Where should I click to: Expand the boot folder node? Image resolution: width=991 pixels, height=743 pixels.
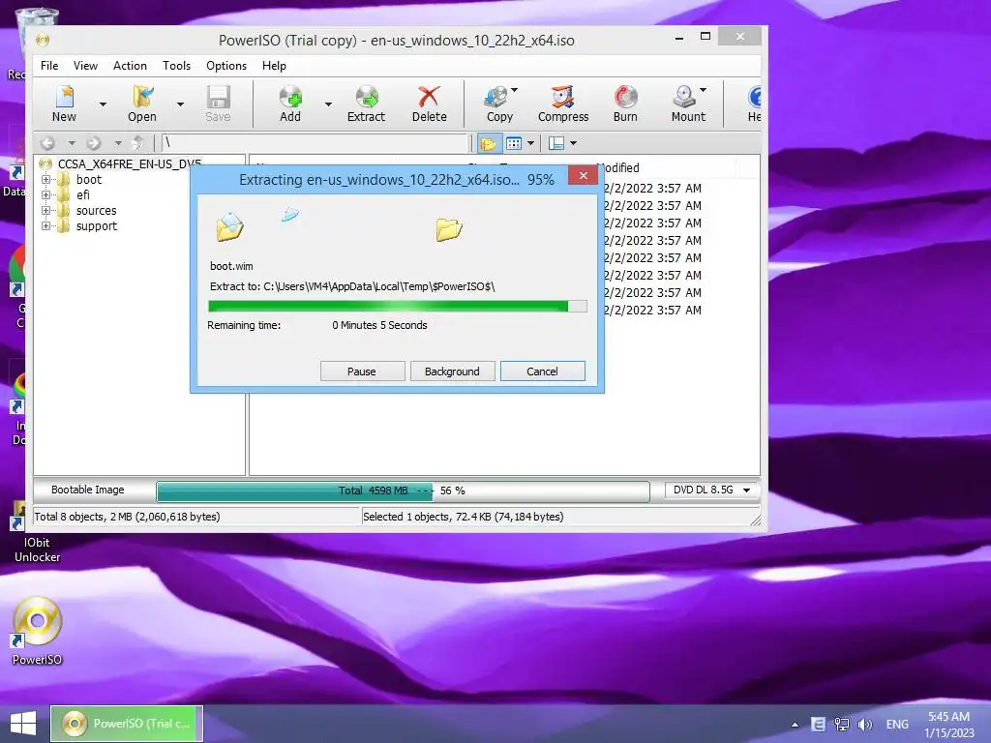coord(45,179)
